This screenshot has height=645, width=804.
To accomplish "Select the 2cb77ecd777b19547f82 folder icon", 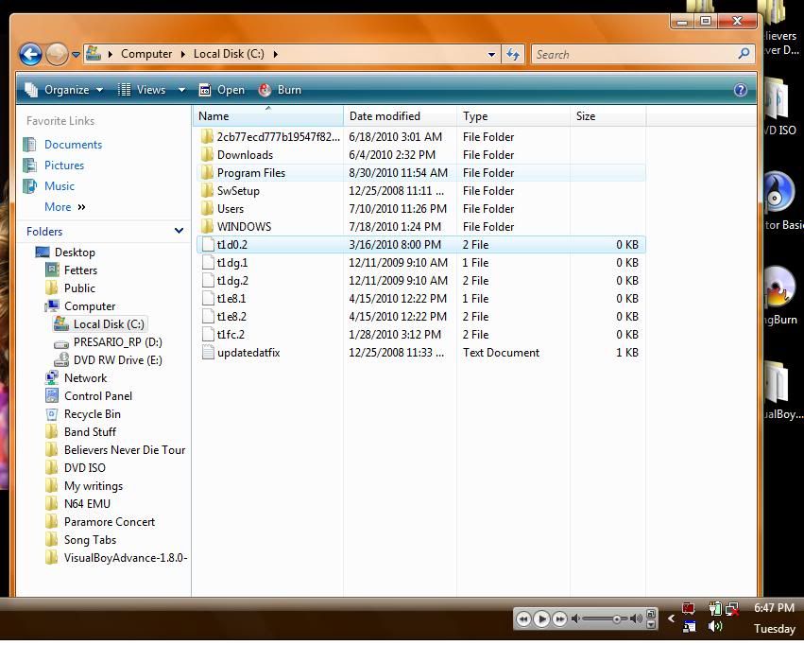I will click(207, 136).
